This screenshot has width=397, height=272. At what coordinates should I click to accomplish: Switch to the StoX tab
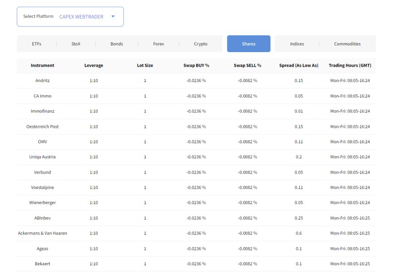(x=76, y=44)
